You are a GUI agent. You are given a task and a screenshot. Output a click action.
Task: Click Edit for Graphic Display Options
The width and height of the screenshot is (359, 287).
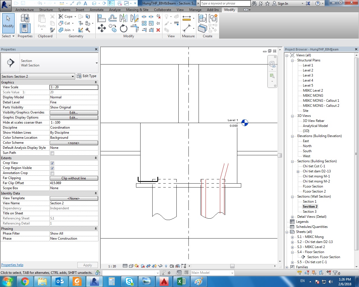coord(74,118)
